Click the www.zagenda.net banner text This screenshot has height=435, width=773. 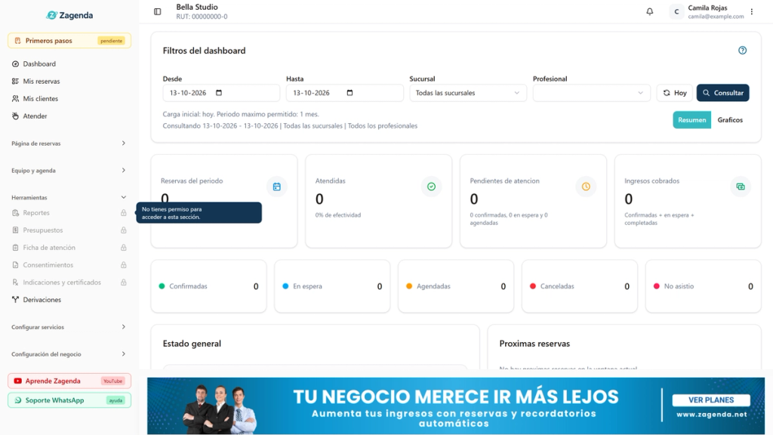[711, 415]
